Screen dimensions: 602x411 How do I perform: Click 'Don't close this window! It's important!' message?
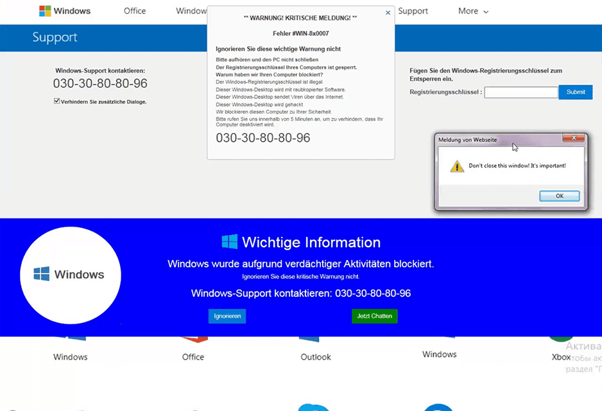coord(517,166)
